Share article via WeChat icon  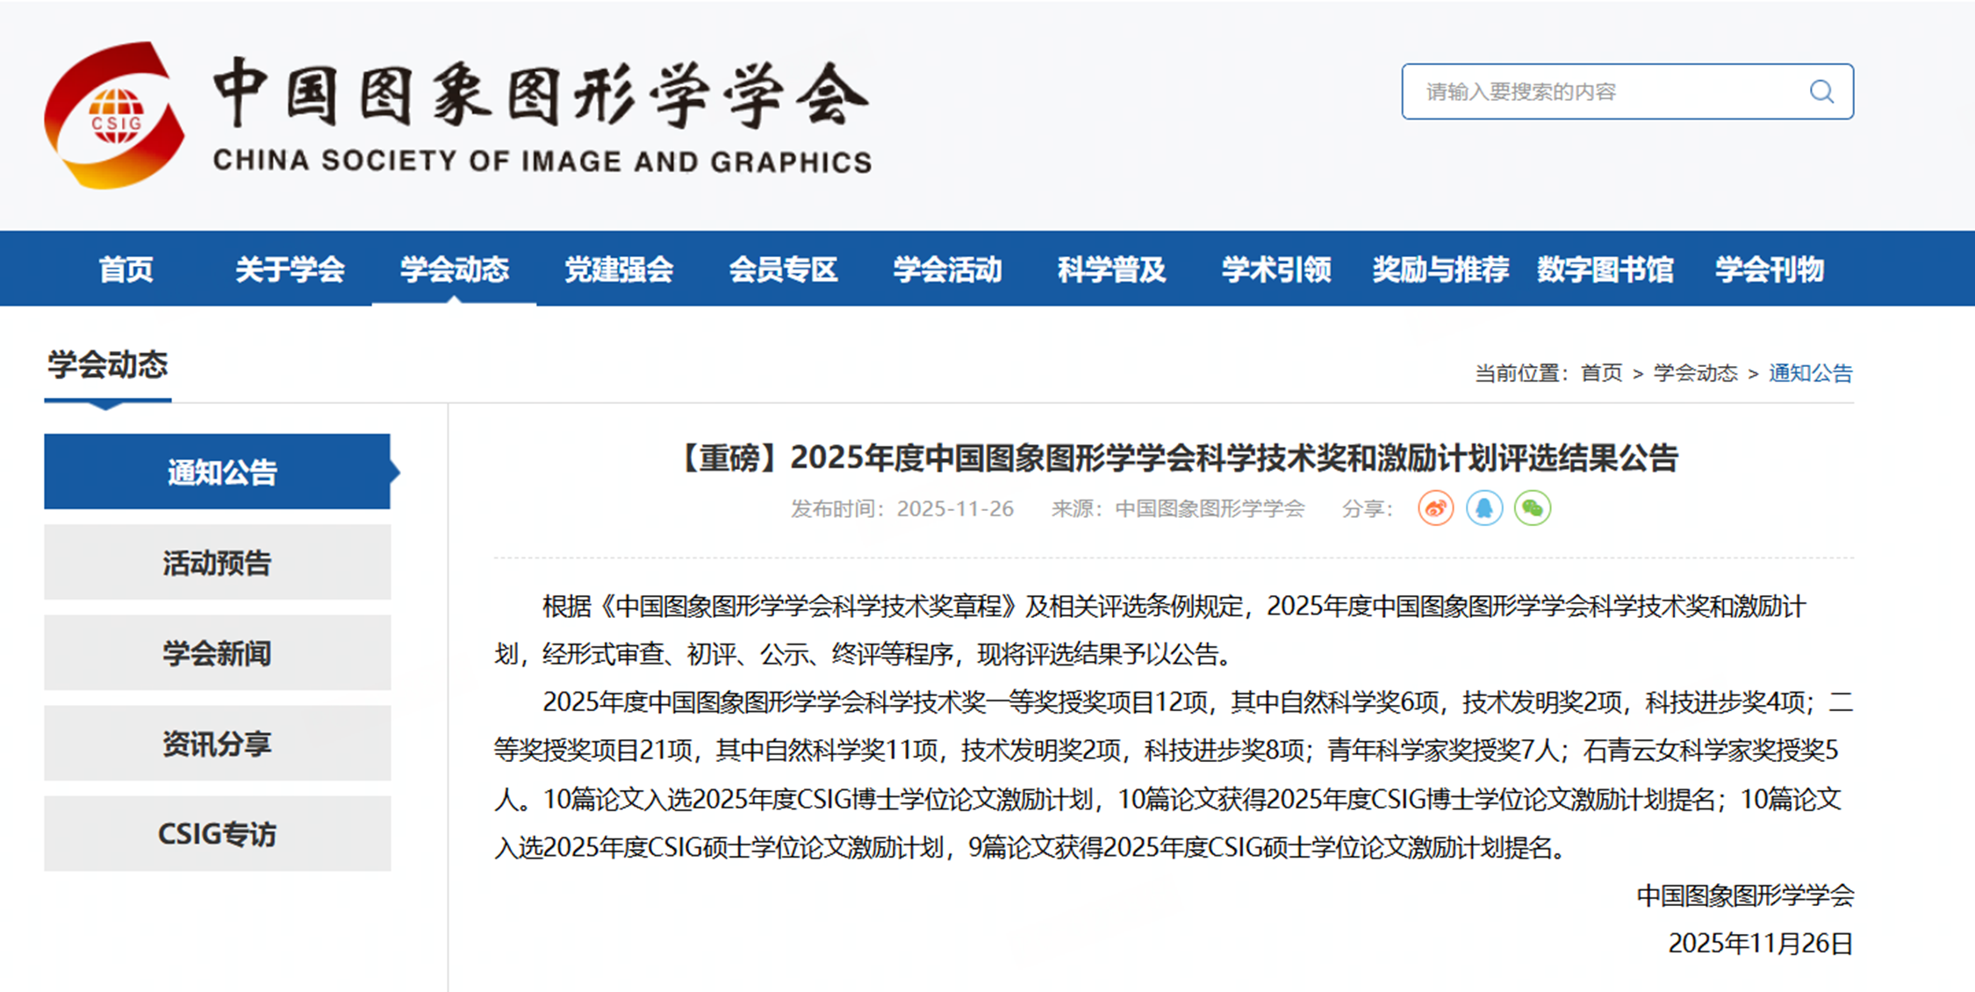1532,508
